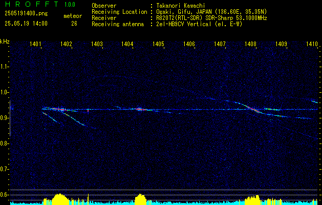Viewport: 322px width, 205px height.
Task: Click the 0.6 kHz frequency label
Action: [4, 195]
